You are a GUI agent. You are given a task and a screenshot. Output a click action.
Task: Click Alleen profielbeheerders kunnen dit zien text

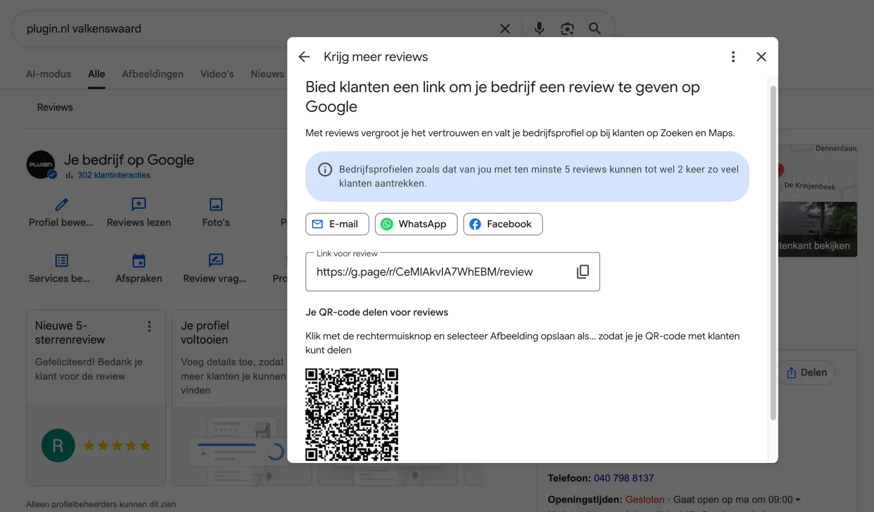[101, 504]
